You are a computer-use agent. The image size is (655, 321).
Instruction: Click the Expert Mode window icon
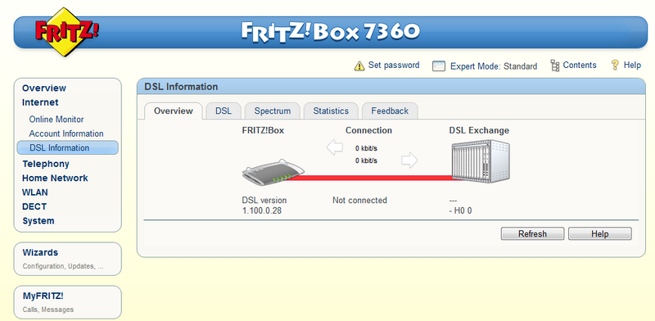click(x=439, y=66)
